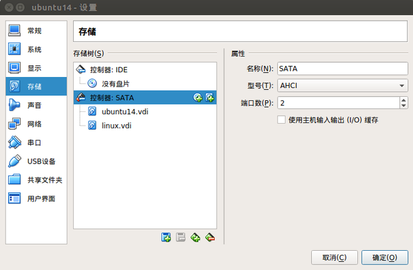Click the 网络 network computers icon

14,124
